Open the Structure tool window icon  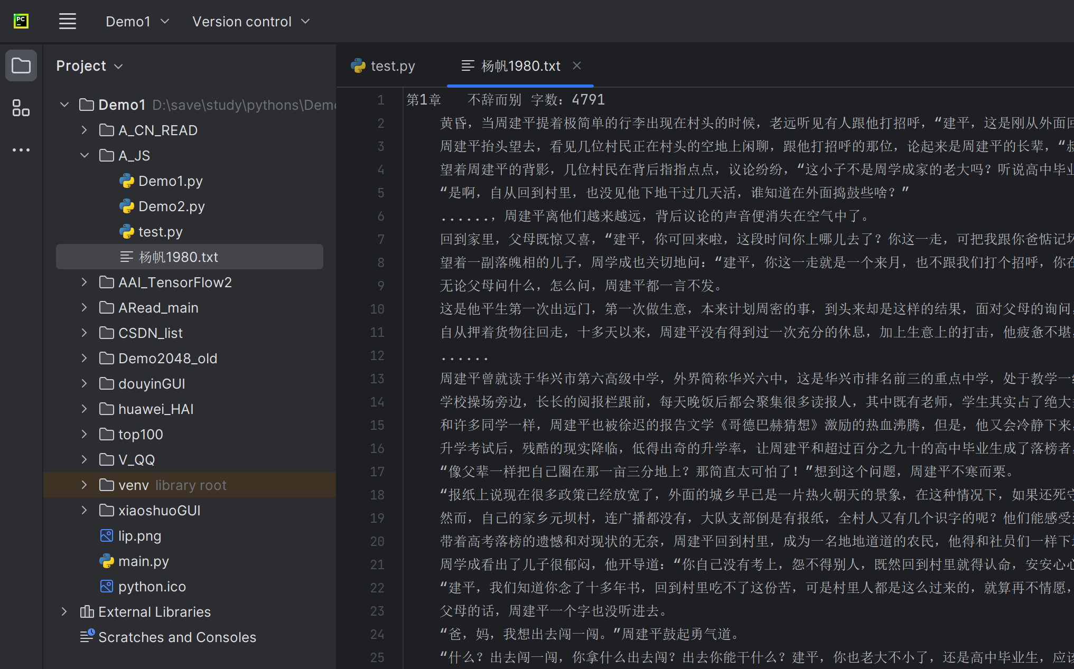(21, 108)
